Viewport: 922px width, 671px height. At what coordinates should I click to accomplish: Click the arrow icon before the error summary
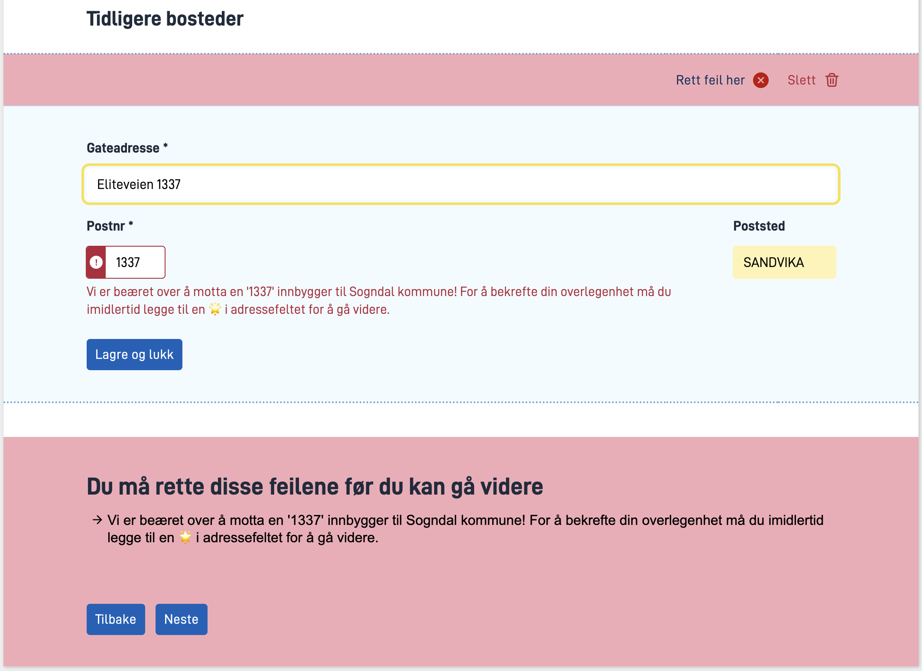(97, 520)
